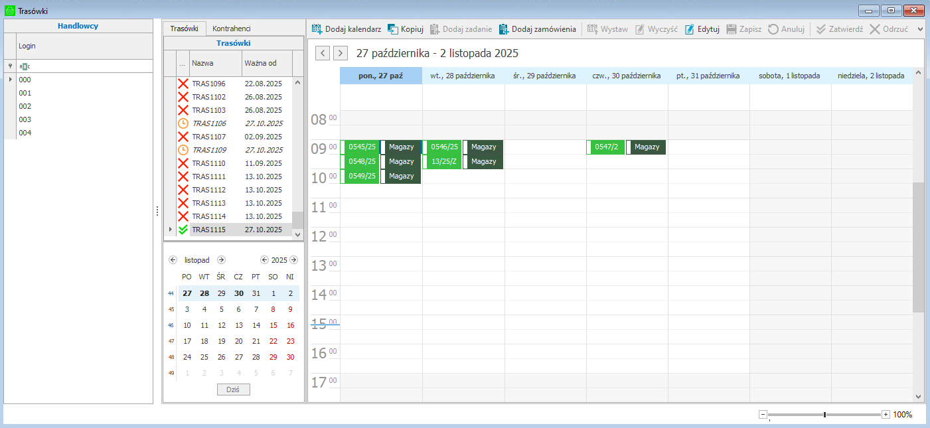930x428 pixels.
Task: Click the green checkmark icon for TRAS1115
Action: (x=183, y=230)
